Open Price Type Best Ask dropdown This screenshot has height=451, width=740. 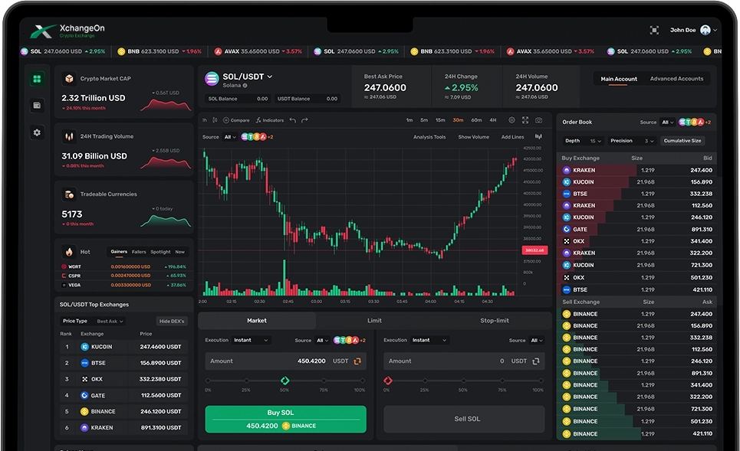pyautogui.click(x=110, y=321)
